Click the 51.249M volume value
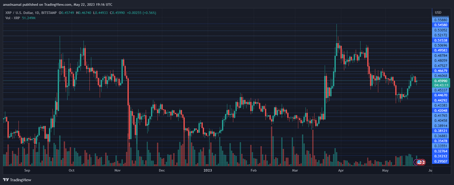The image size is (454, 185). click(29, 18)
